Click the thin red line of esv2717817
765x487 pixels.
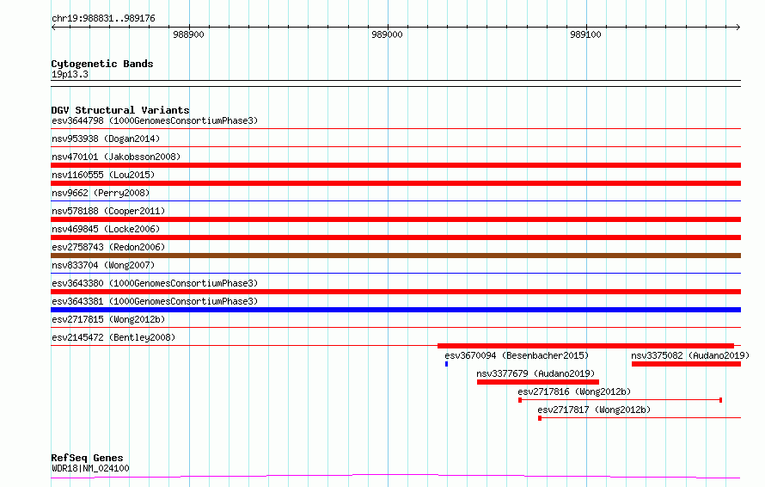640,418
